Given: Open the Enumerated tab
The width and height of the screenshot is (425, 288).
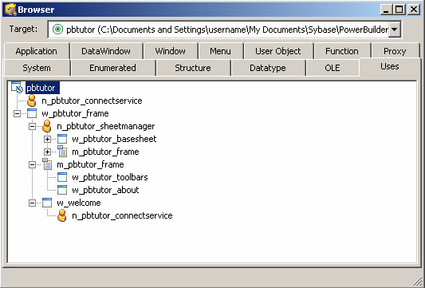Looking at the screenshot, I should pos(112,68).
